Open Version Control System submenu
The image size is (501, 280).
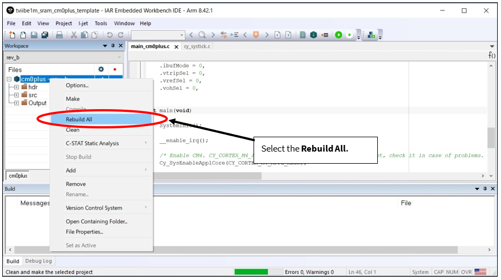click(102, 208)
